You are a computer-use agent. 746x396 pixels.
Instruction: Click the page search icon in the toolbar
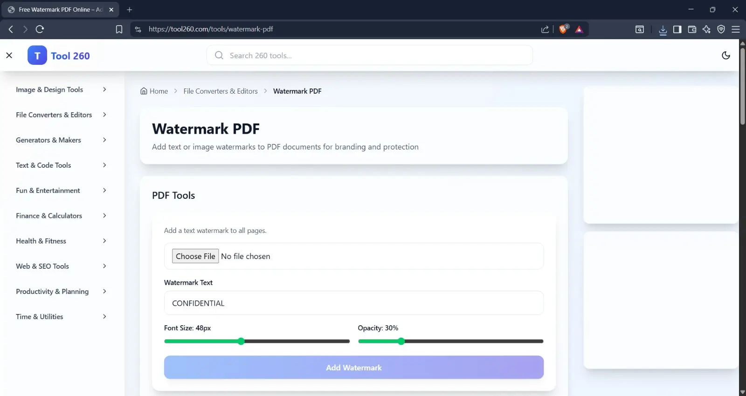click(x=640, y=29)
